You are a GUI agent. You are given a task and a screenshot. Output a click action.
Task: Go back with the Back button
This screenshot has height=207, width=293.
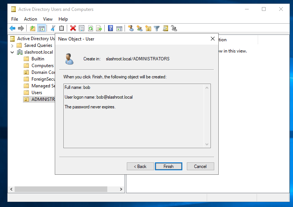pos(140,166)
